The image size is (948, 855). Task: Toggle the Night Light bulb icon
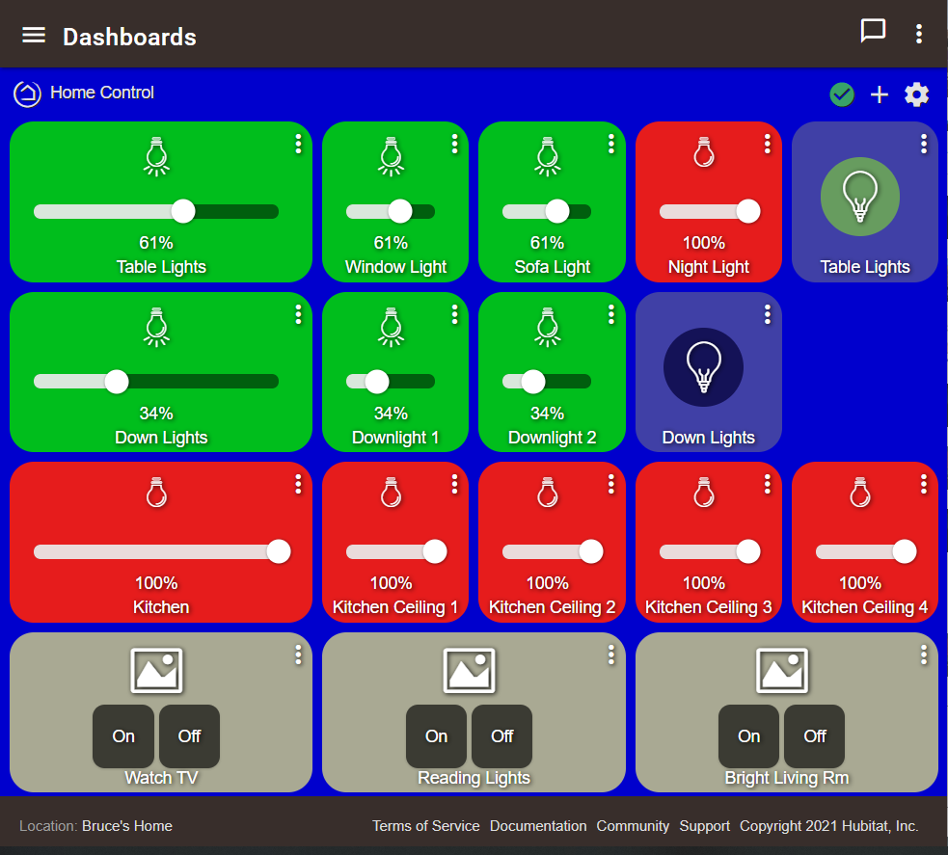pyautogui.click(x=704, y=152)
